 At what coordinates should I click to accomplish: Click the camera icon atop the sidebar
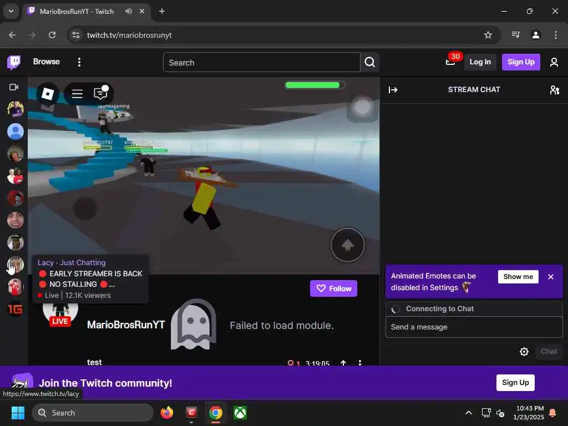click(x=14, y=87)
